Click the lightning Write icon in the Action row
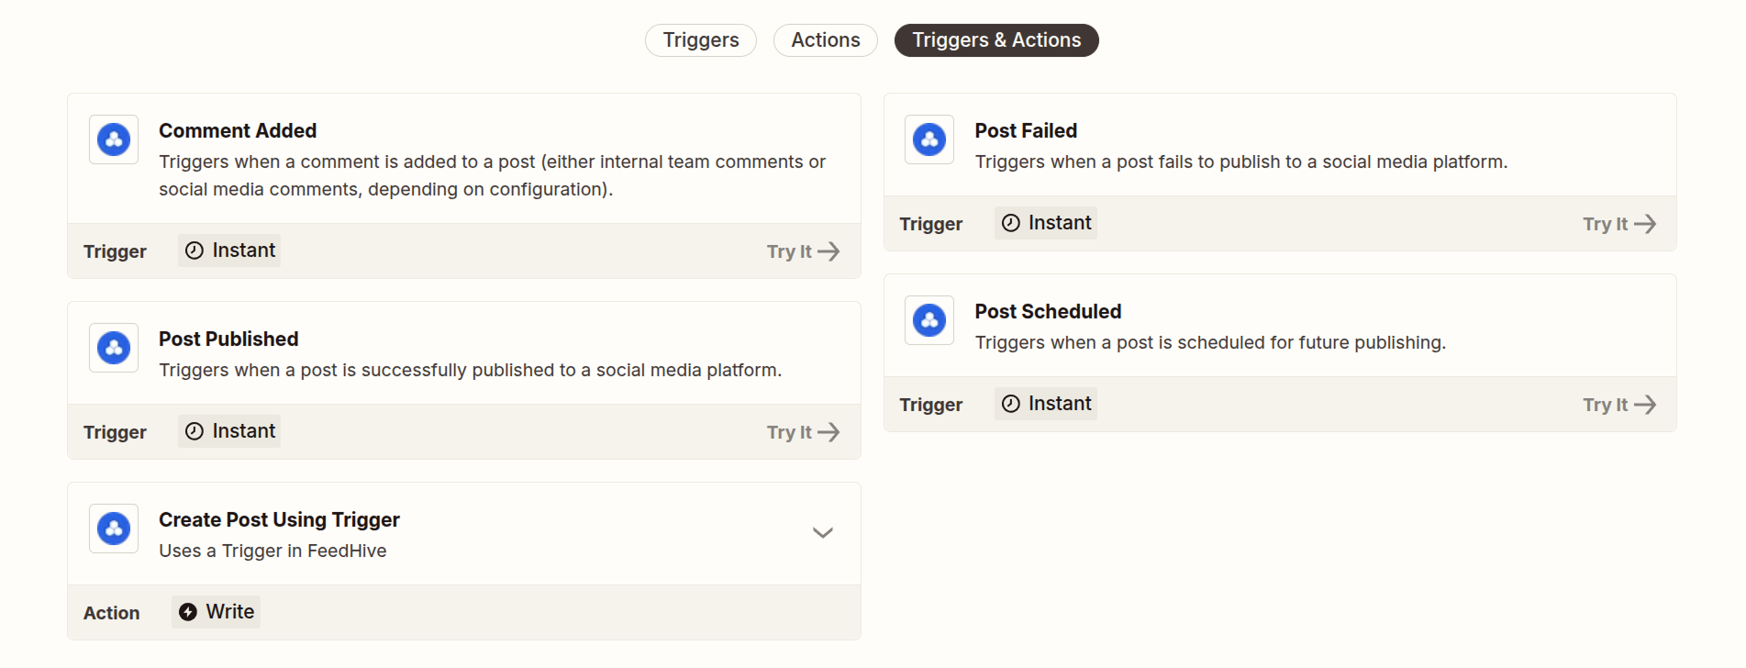This screenshot has width=1746, height=668. coord(188,612)
